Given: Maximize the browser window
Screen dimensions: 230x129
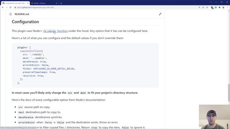Looking at the screenshot, I should pos(222,2).
